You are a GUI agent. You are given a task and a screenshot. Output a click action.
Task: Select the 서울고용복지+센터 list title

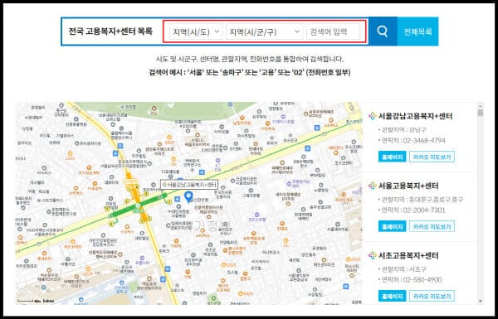[x=408, y=186]
